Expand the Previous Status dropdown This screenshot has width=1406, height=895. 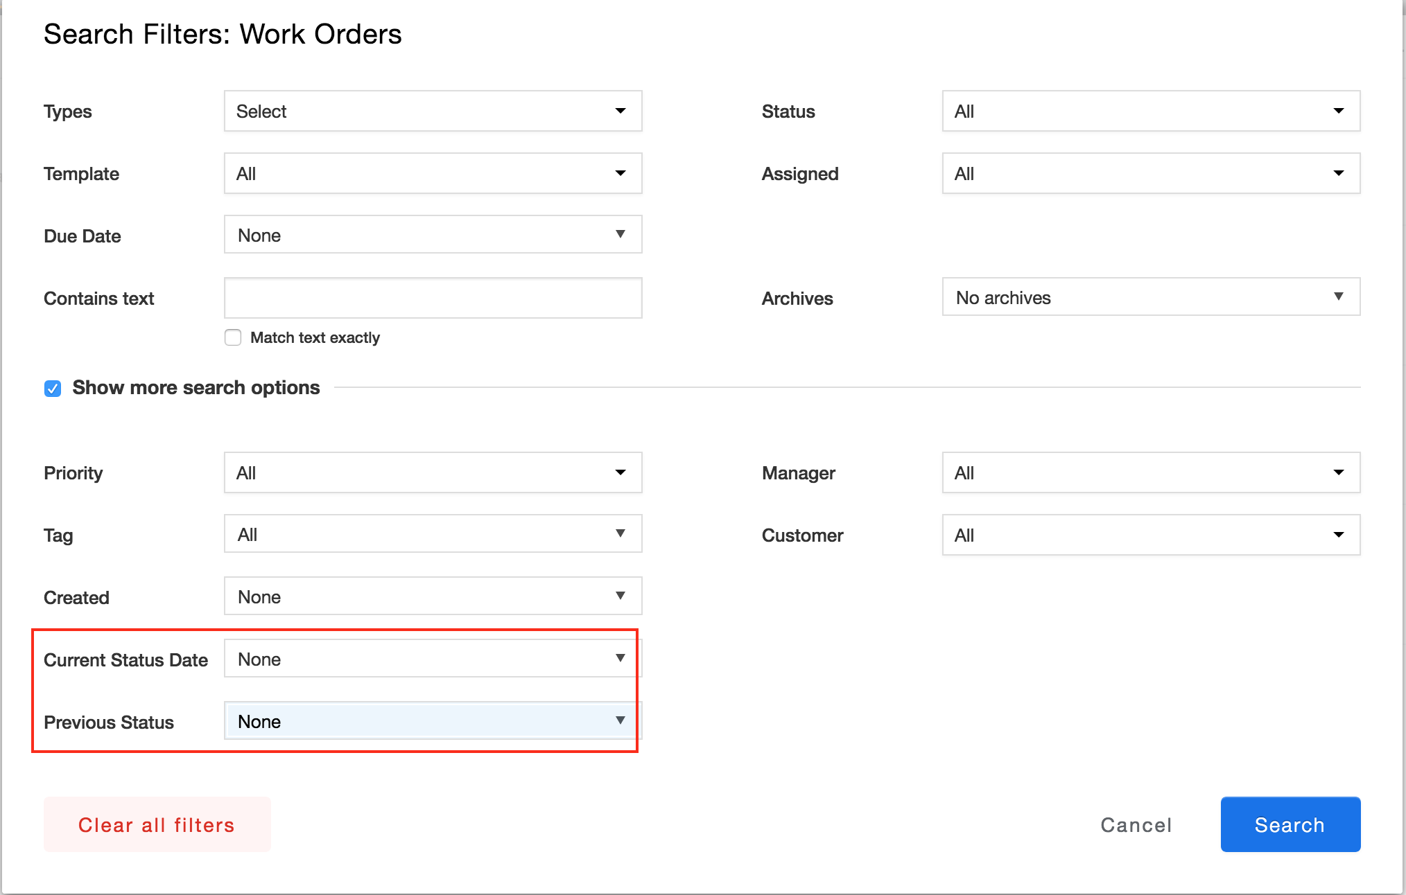(433, 721)
